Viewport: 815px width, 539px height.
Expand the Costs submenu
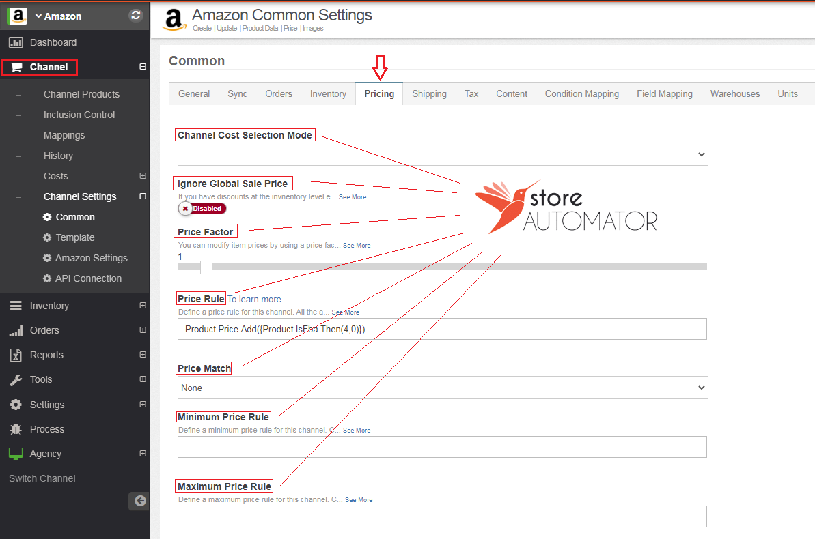[x=143, y=176]
